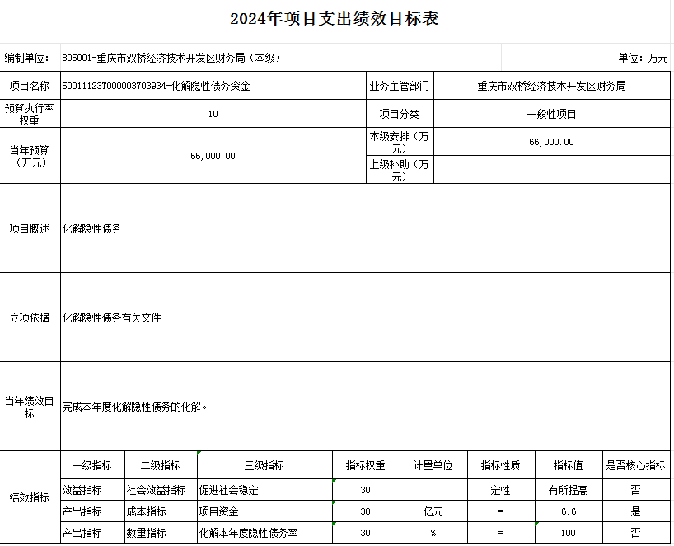The image size is (674, 546).
Task: Click the 本级安排（万元） label cell
Action: tap(400, 142)
